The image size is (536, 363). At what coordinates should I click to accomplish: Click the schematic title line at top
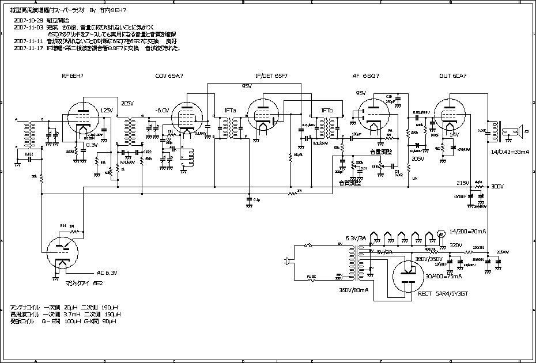pyautogui.click(x=68, y=10)
